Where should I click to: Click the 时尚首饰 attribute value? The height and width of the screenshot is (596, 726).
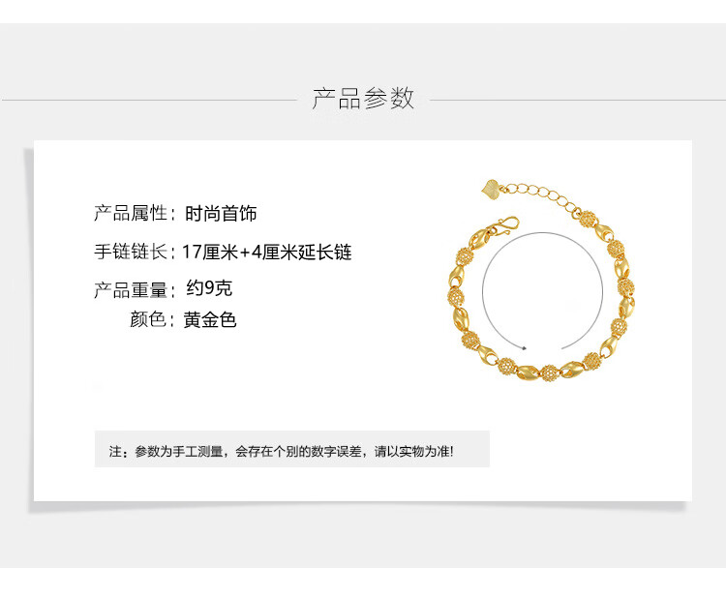tap(221, 214)
